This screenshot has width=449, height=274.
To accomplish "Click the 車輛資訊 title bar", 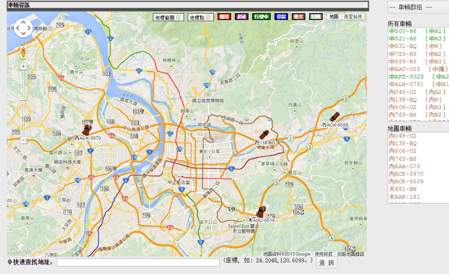I will (x=188, y=5).
